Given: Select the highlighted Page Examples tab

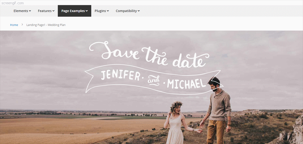Looking at the screenshot, I should click(x=74, y=11).
